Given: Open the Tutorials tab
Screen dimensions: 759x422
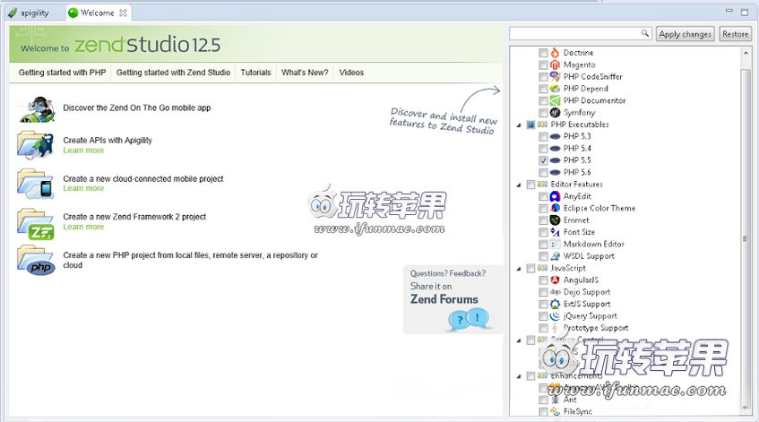Looking at the screenshot, I should [x=255, y=73].
